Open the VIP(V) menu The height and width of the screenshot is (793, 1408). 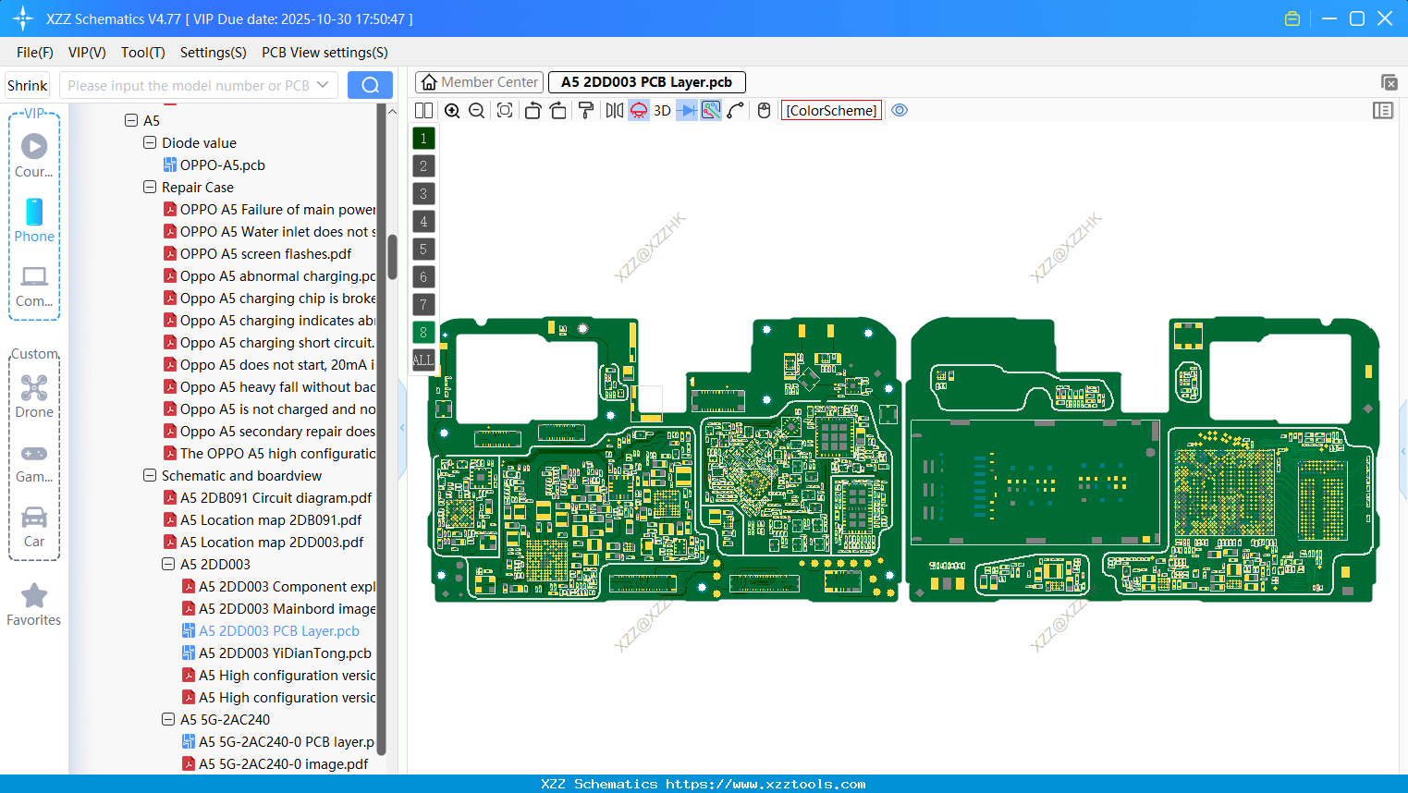tap(87, 53)
